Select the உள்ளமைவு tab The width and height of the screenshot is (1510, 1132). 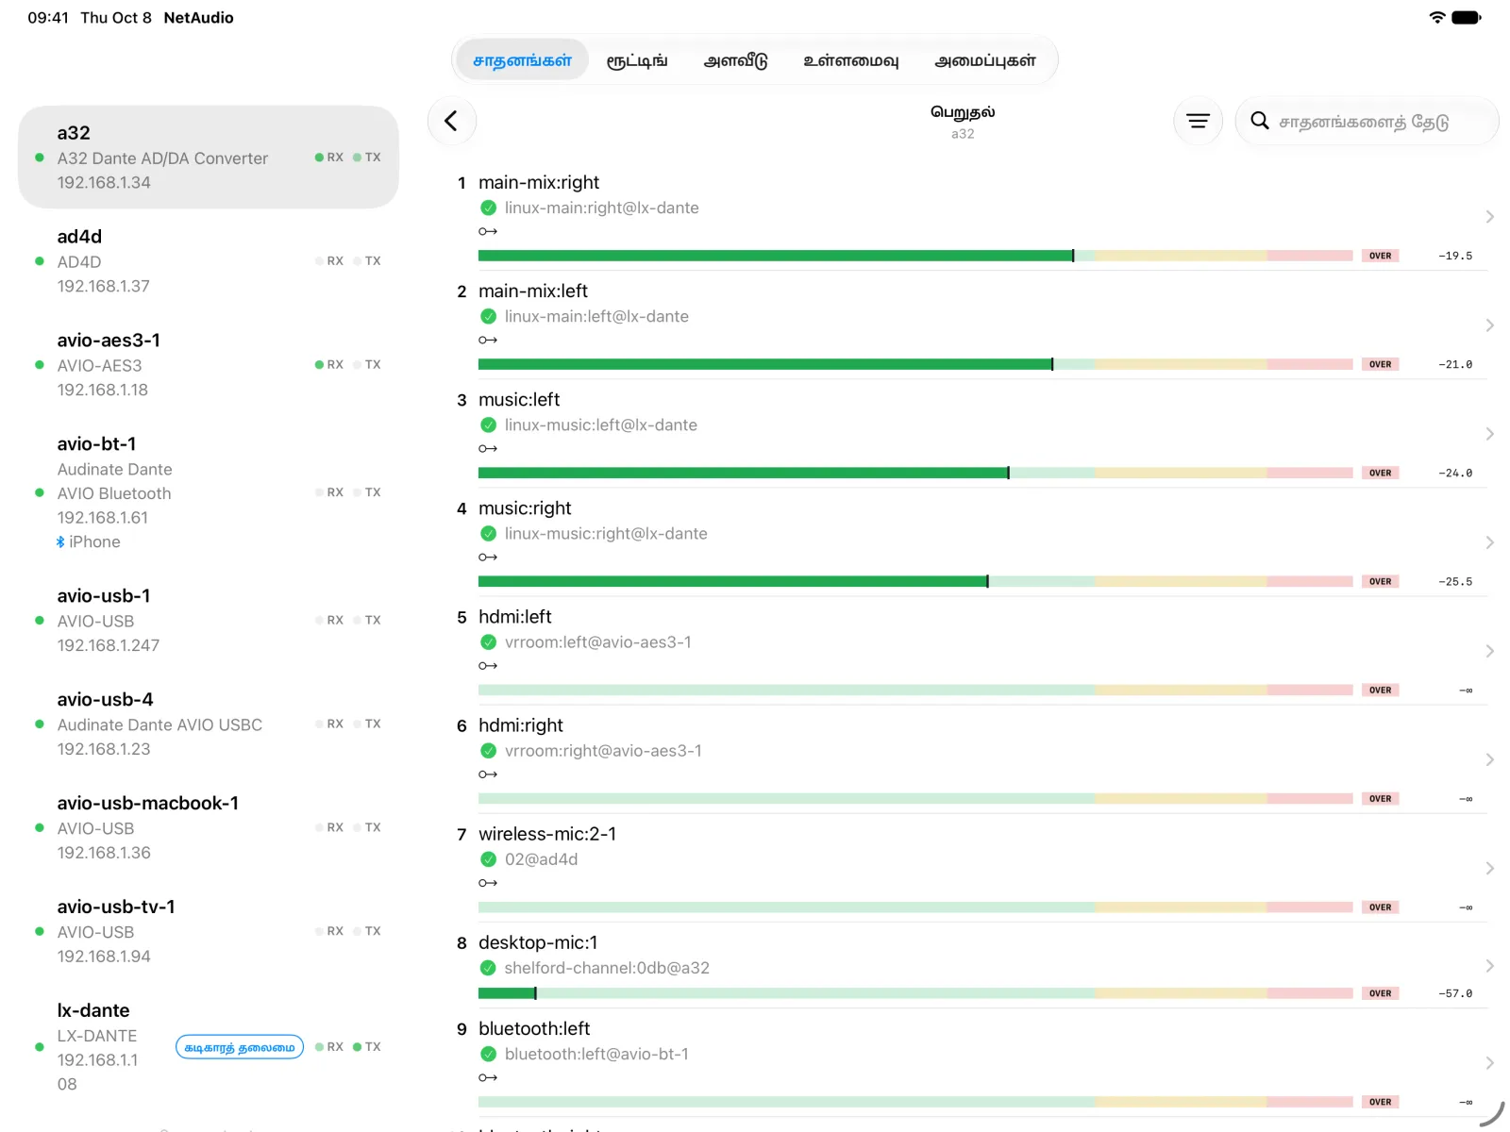[x=851, y=60]
